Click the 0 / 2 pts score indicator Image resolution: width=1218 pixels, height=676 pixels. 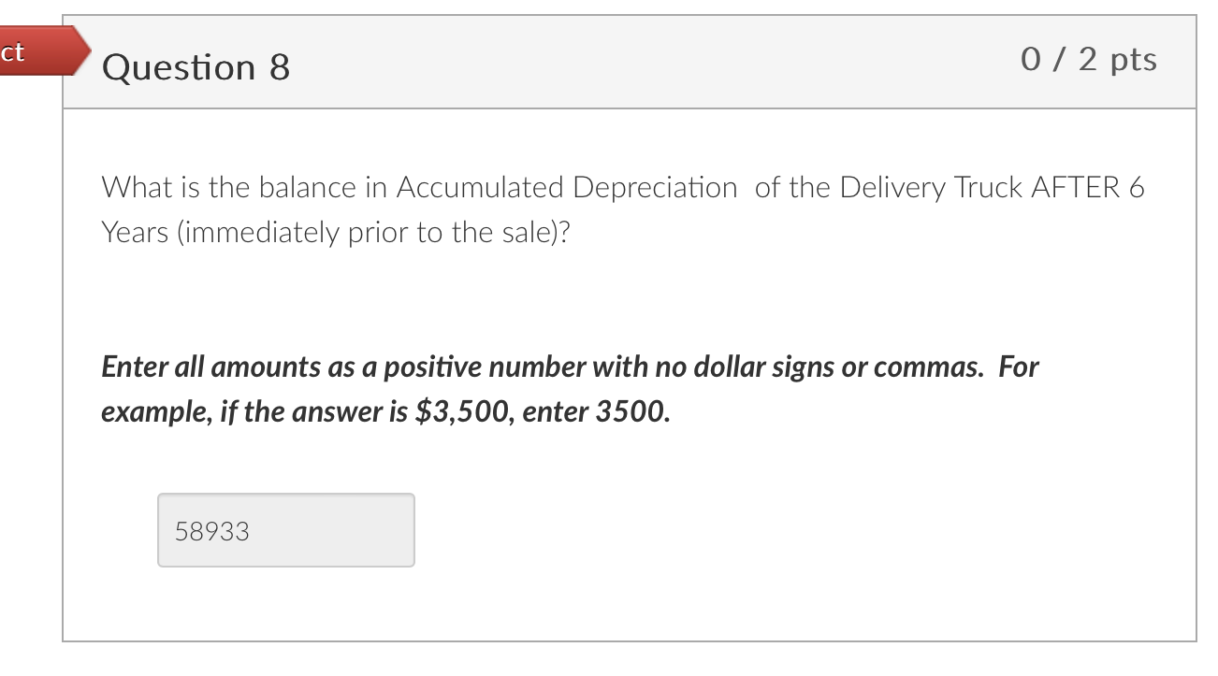pos(1091,59)
